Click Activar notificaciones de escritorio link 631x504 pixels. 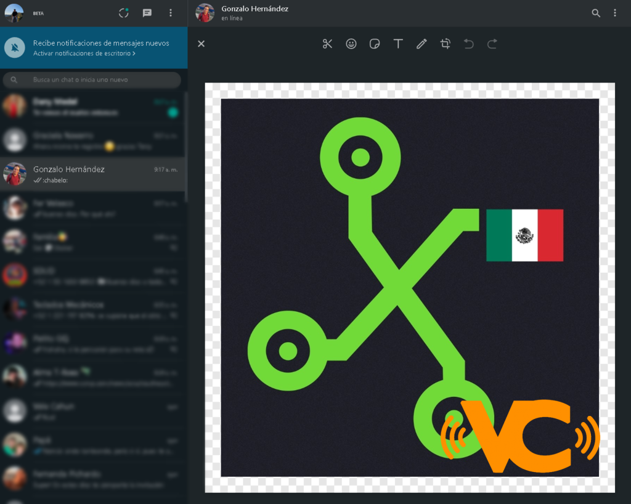coord(84,54)
